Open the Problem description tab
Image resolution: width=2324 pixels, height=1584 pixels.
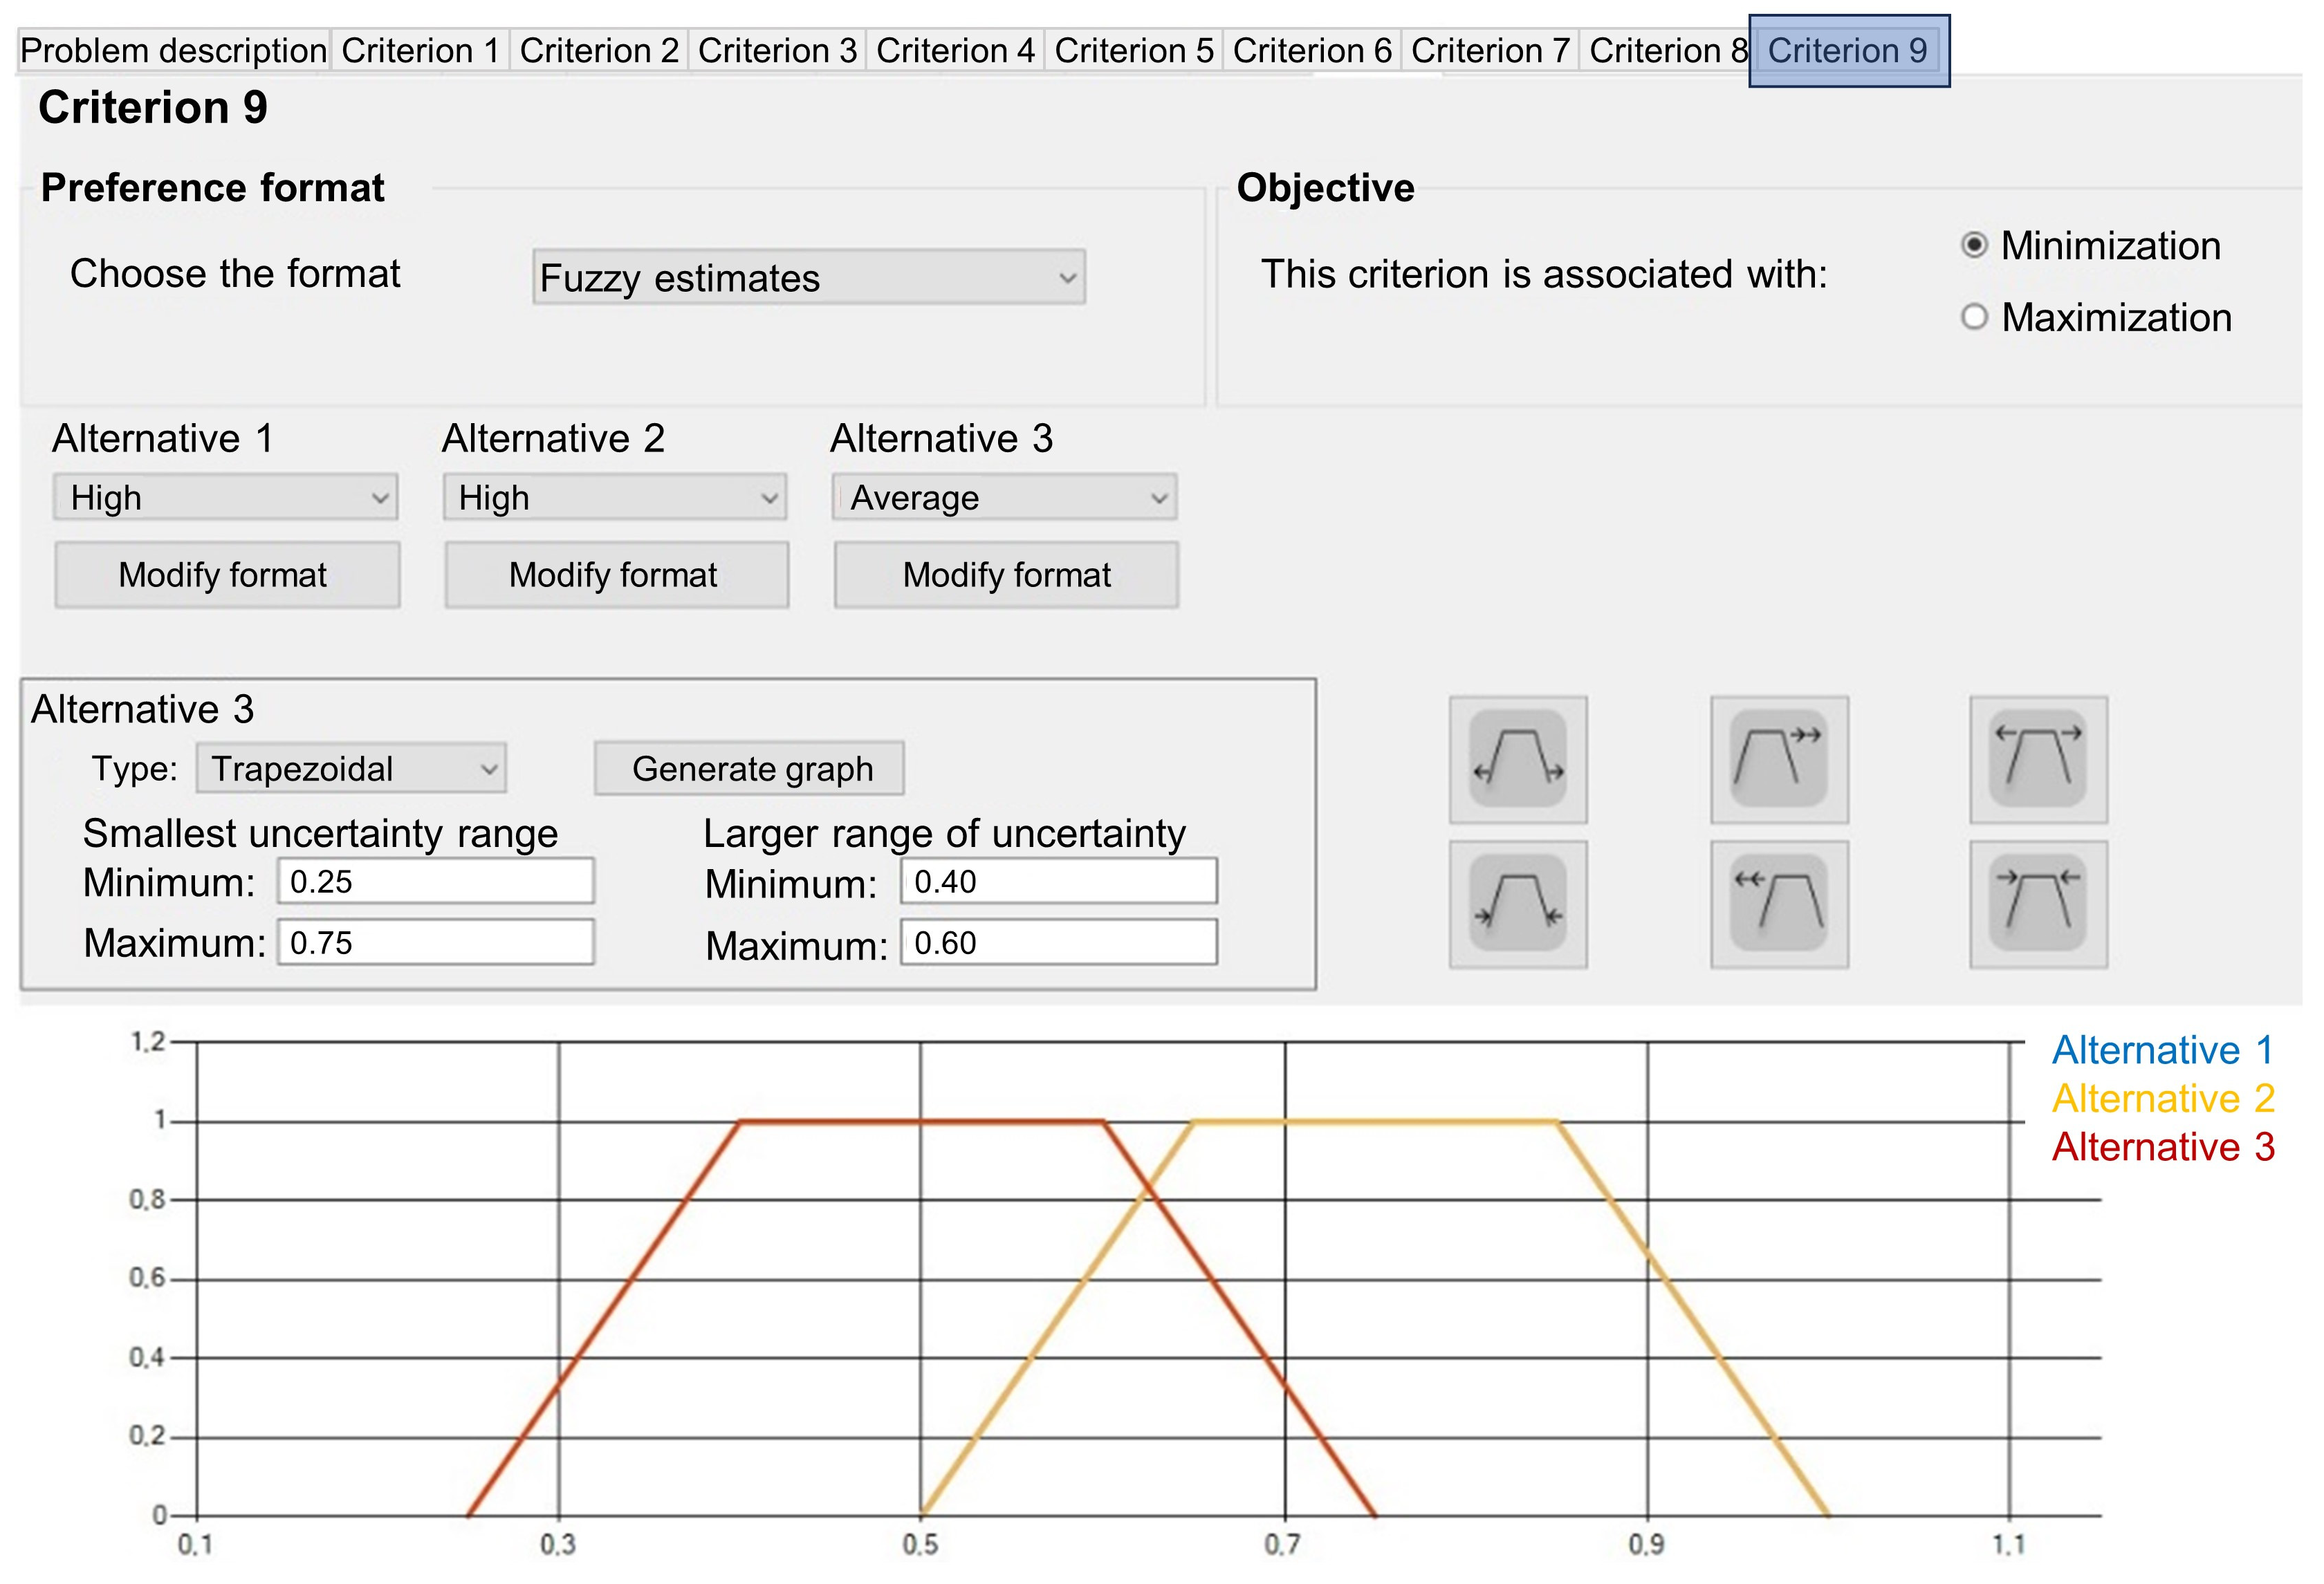point(174,51)
